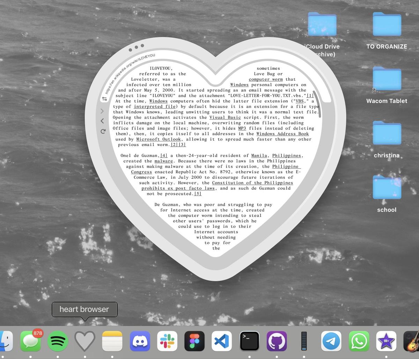This screenshot has width=419, height=359.
Task: Open Terminal from the dock
Action: point(249,341)
